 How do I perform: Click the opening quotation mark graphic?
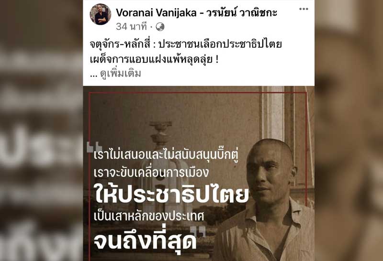click(x=94, y=147)
